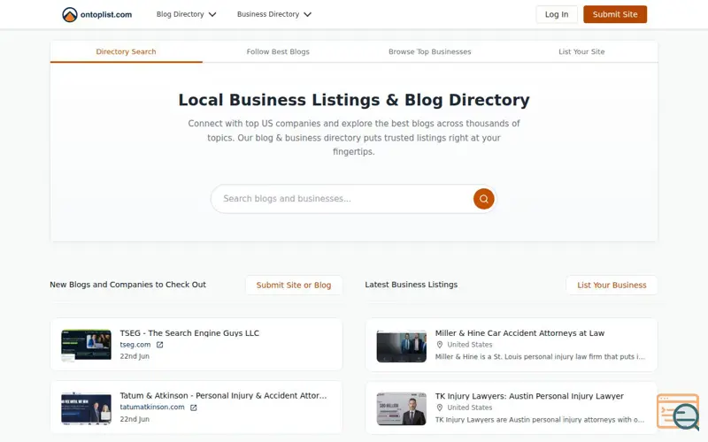This screenshot has height=442, width=708.
Task: Open the Blog Directory menu
Action: [x=186, y=14]
